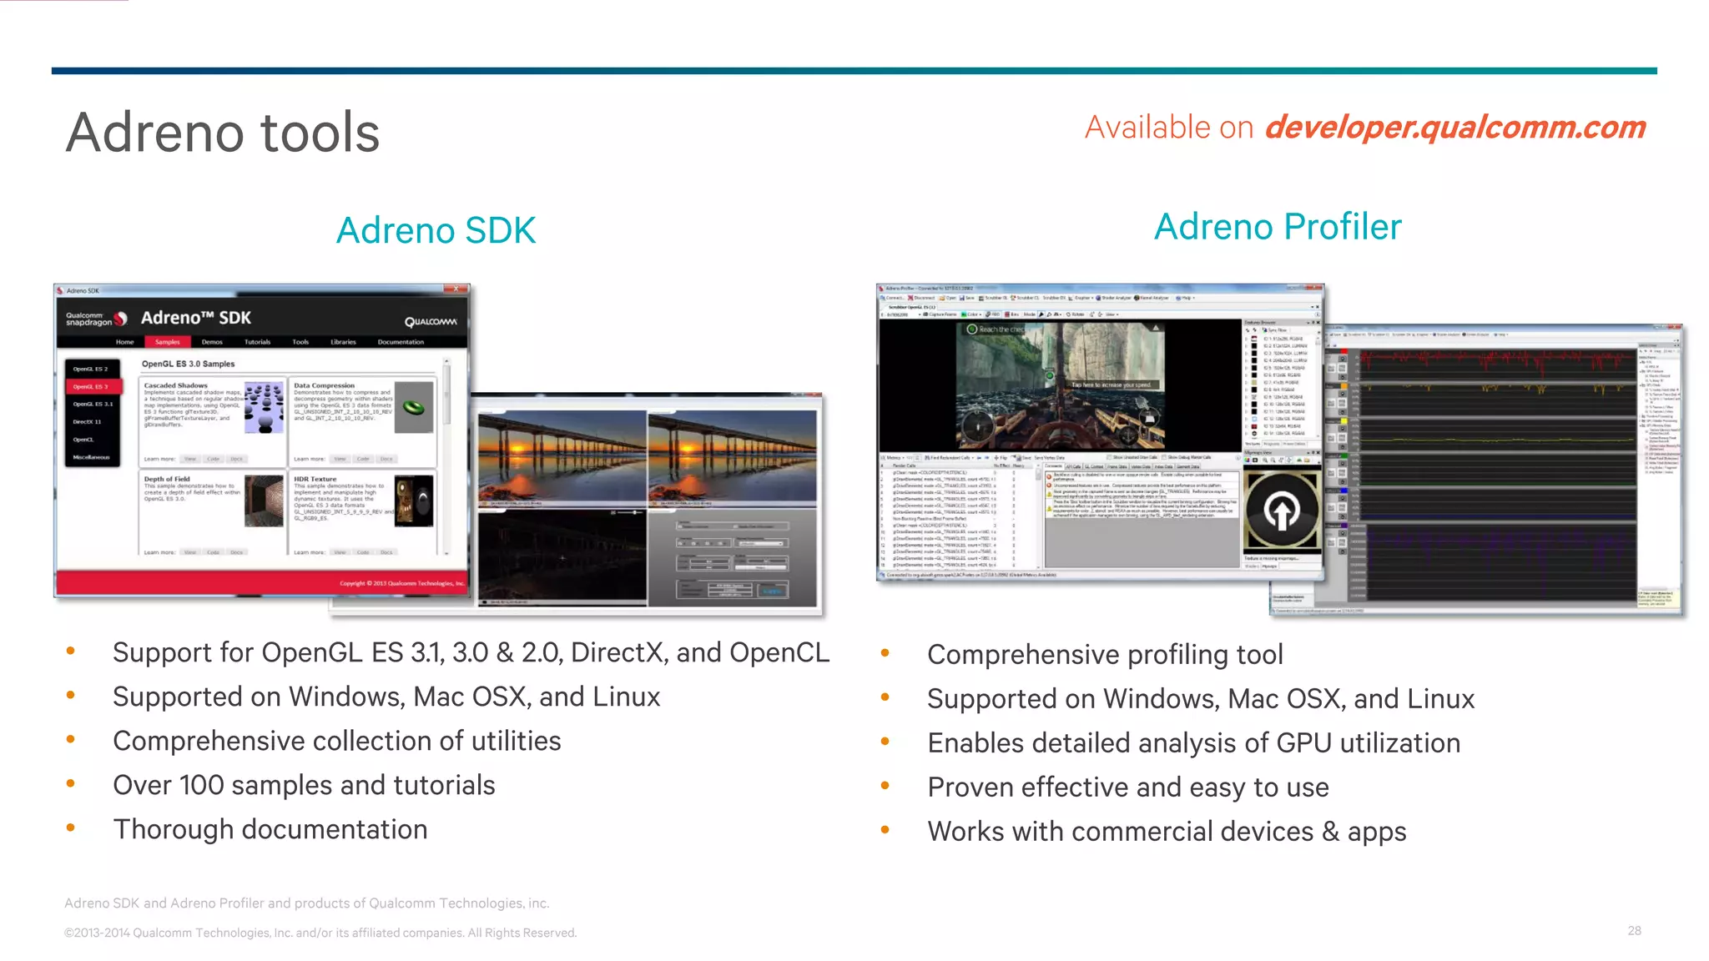1709x961 pixels.
Task: Click Docs button under Cascaded Shadows
Action: pos(236,459)
